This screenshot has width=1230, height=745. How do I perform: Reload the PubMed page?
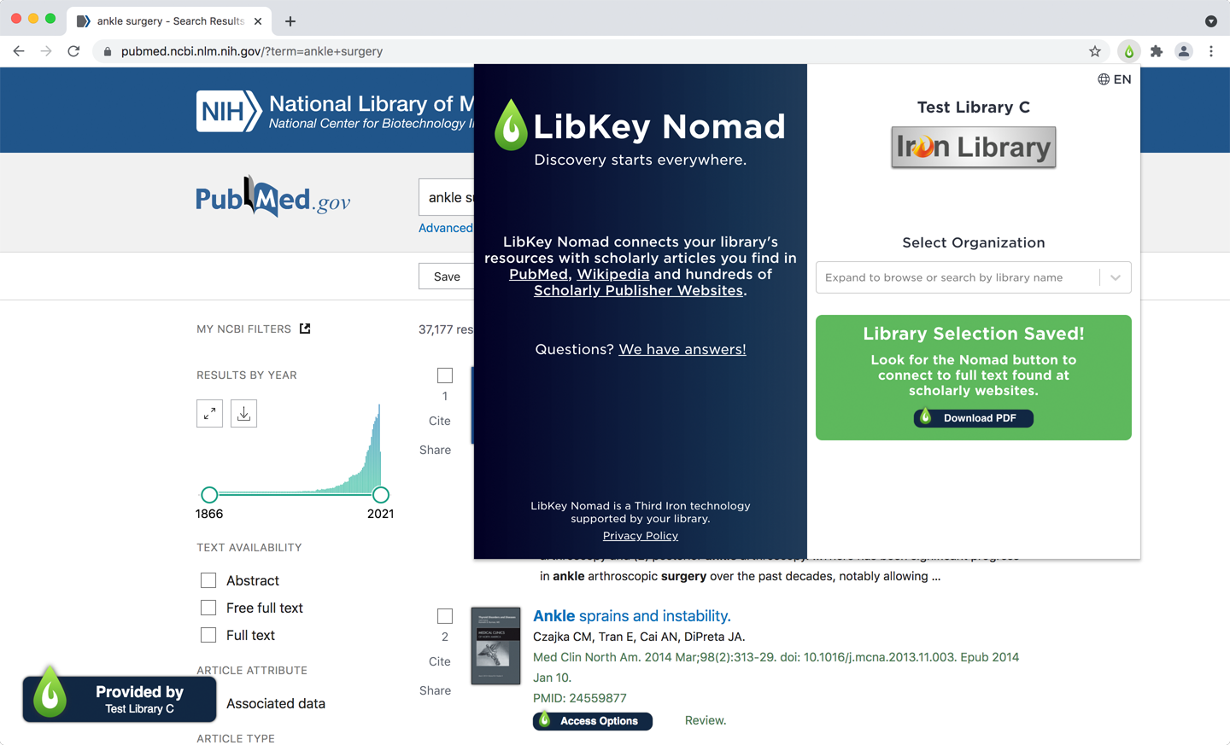[x=73, y=51]
